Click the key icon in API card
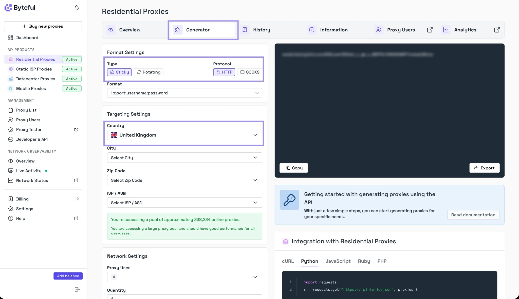Viewport: 519px width, 299px height. pos(289,200)
